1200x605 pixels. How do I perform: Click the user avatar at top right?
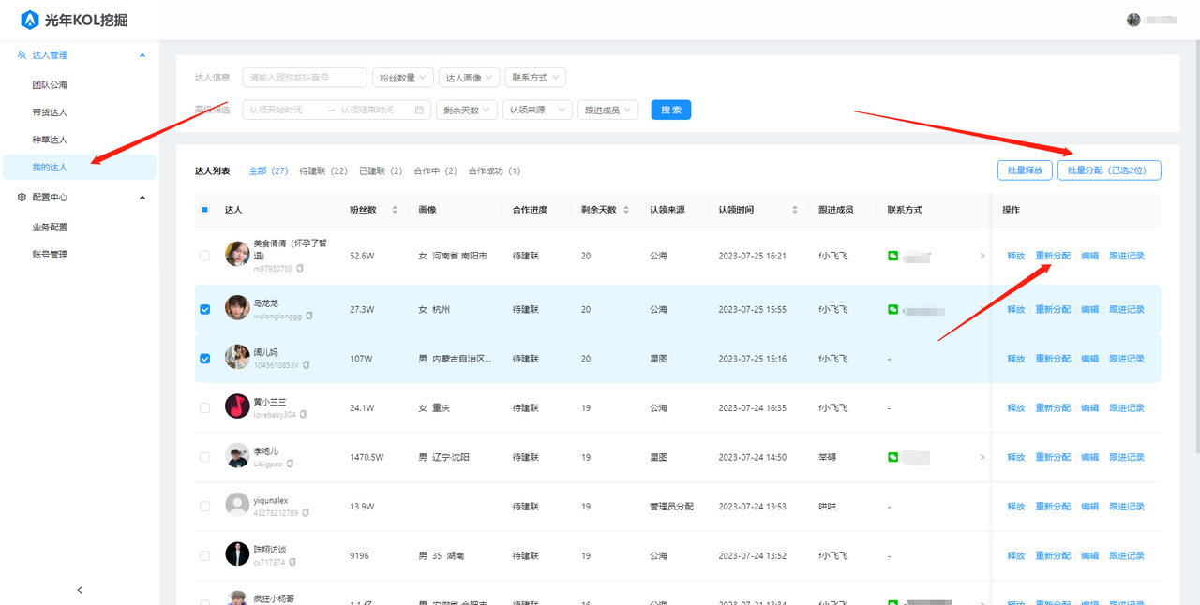(x=1133, y=20)
